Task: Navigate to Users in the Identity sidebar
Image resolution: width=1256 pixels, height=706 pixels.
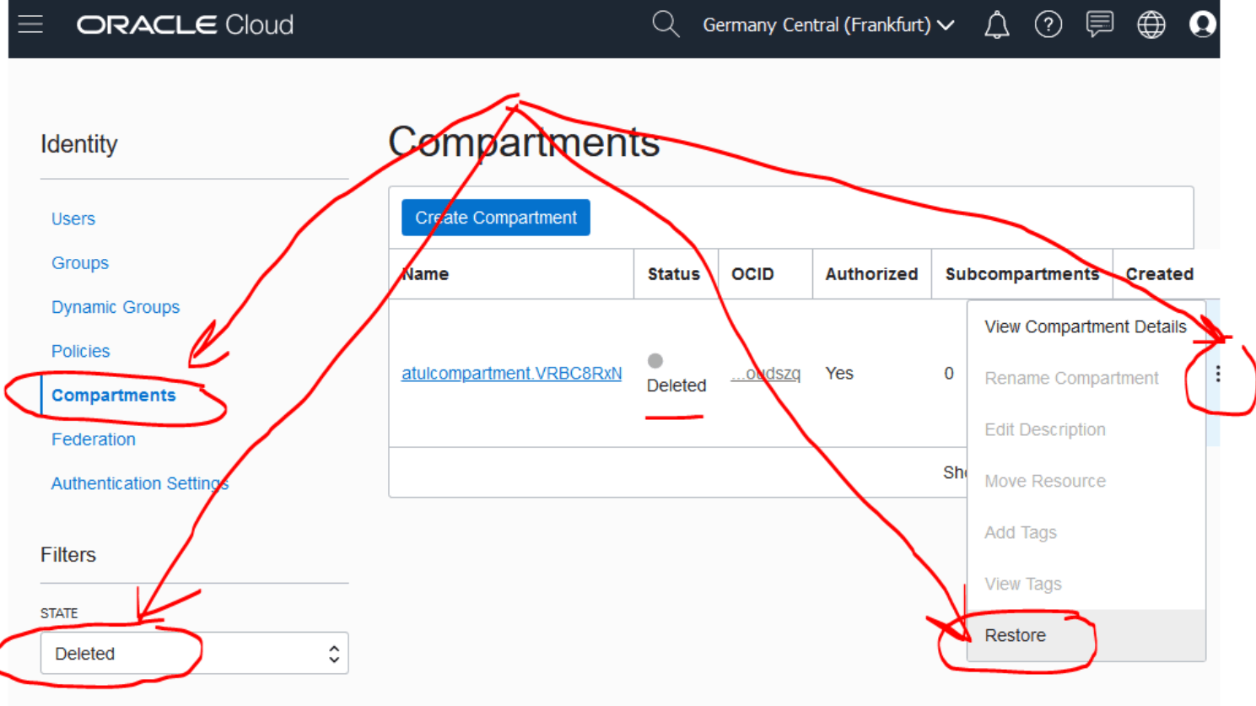Action: (x=73, y=218)
